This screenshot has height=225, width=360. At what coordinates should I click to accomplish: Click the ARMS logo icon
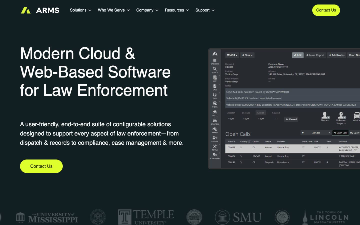click(26, 10)
